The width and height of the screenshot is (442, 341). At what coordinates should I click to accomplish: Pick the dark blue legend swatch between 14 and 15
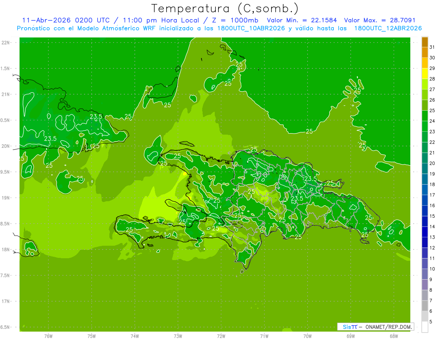(x=425, y=221)
